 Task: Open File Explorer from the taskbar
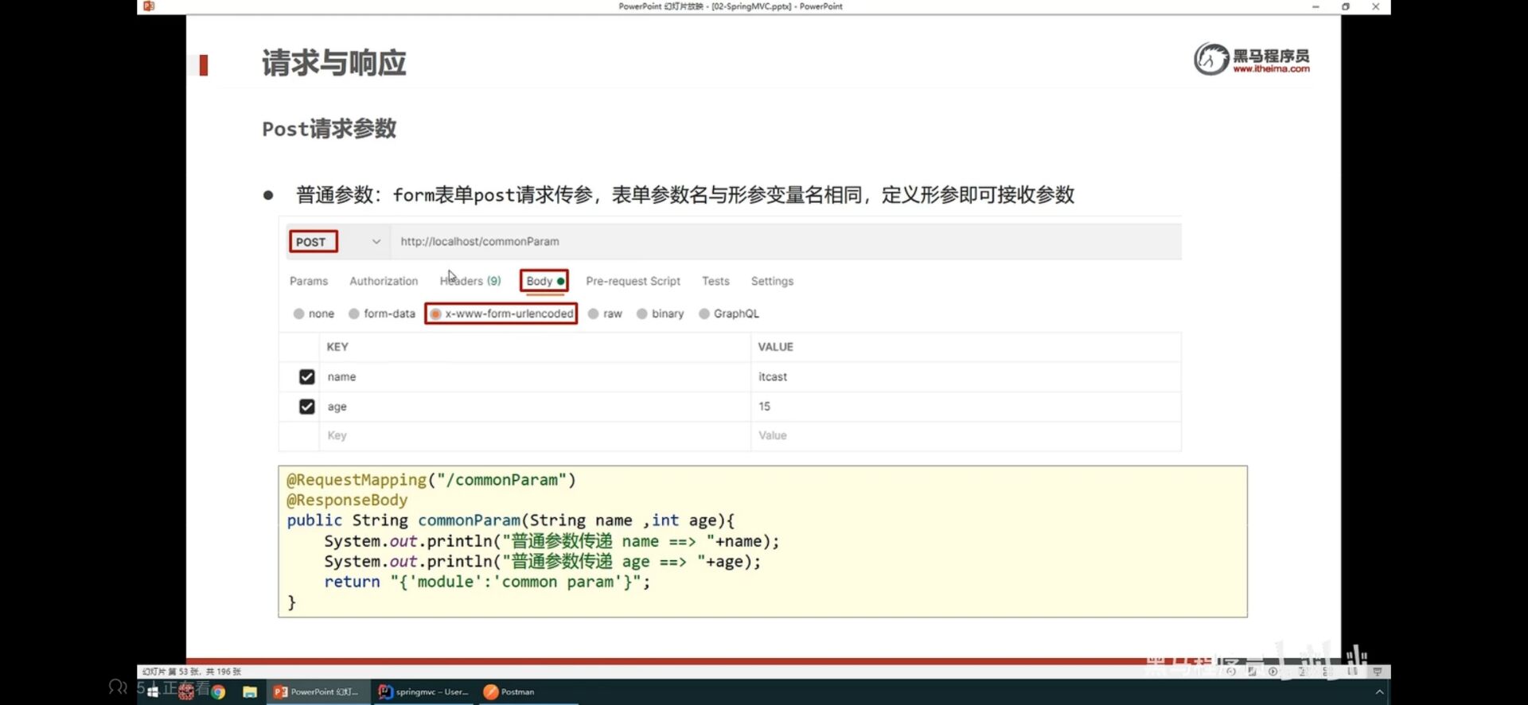coord(250,692)
